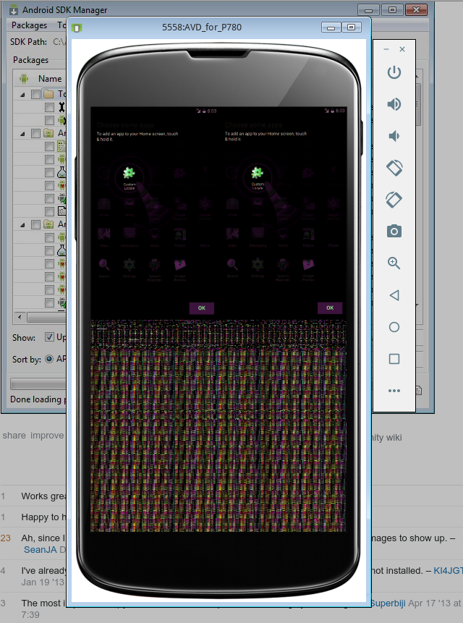Click the emulator power button
Image resolution: width=463 pixels, height=623 pixels.
click(394, 72)
